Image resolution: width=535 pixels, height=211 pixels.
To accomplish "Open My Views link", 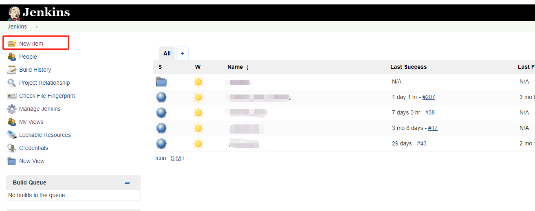I will point(31,122).
